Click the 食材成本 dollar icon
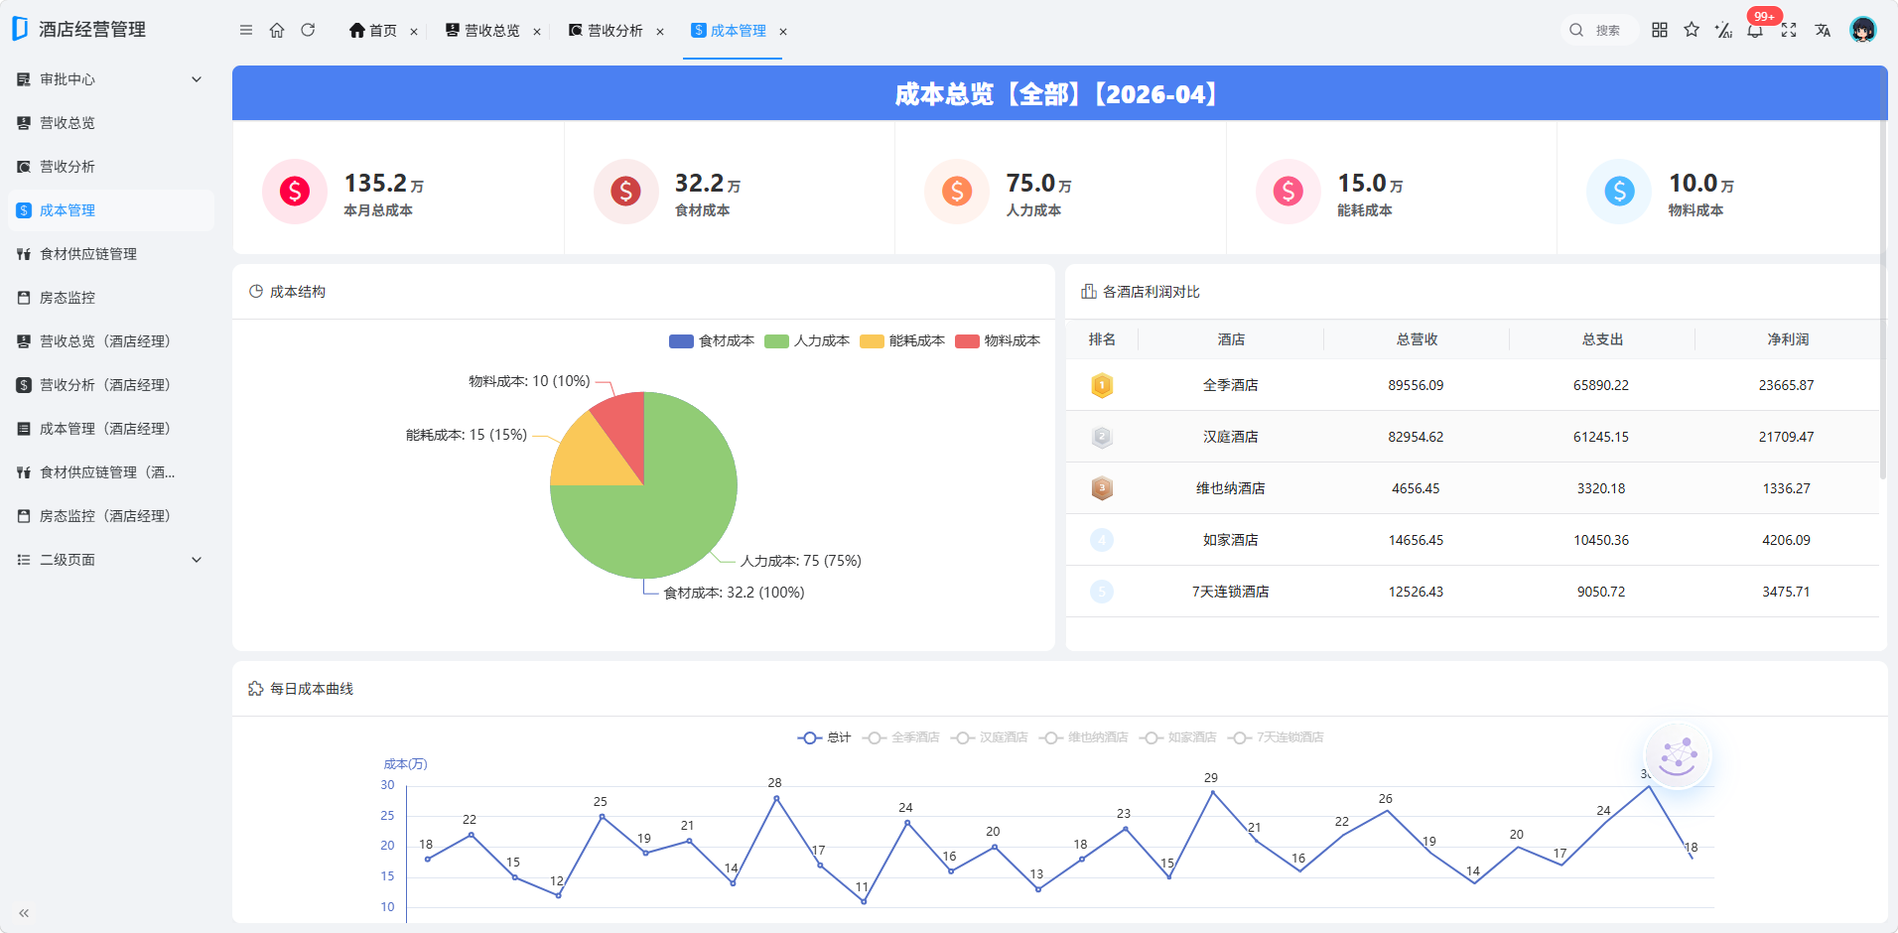The width and height of the screenshot is (1898, 933). [x=625, y=191]
